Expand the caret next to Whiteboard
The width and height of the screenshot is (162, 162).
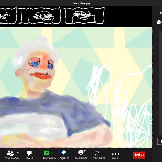pos(18,153)
